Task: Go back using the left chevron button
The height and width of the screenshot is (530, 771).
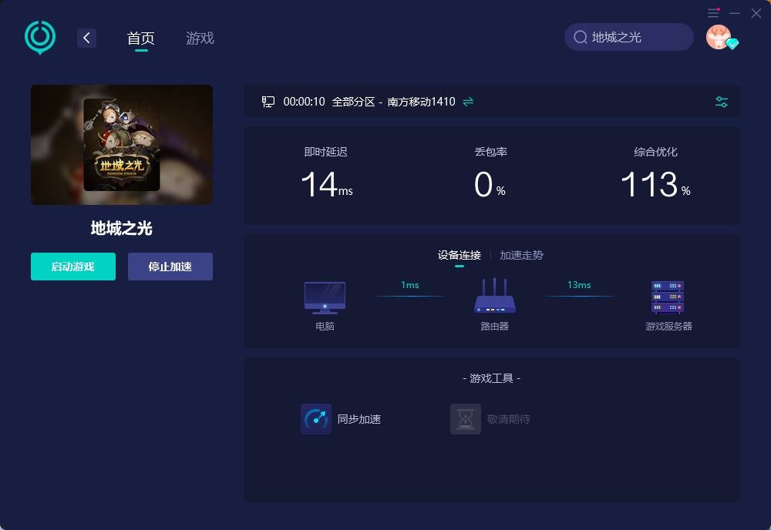Action: pyautogui.click(x=86, y=38)
